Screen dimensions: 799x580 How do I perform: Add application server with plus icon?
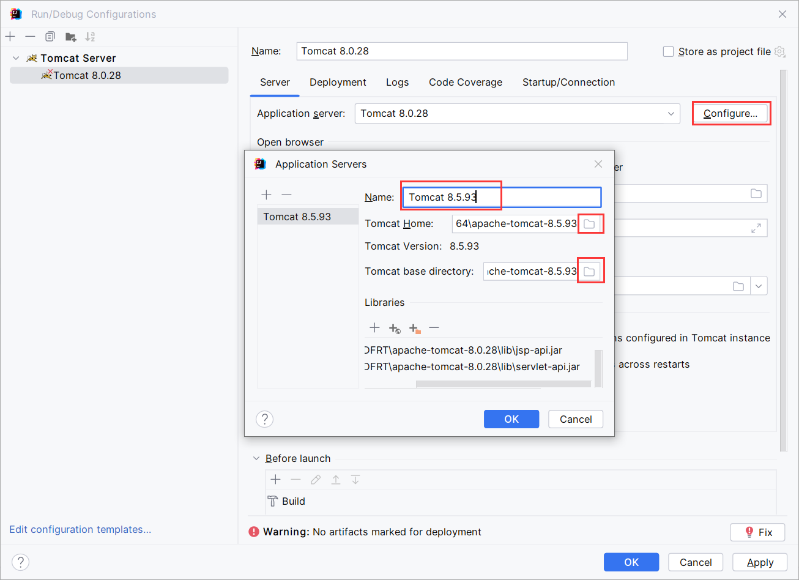pos(266,195)
